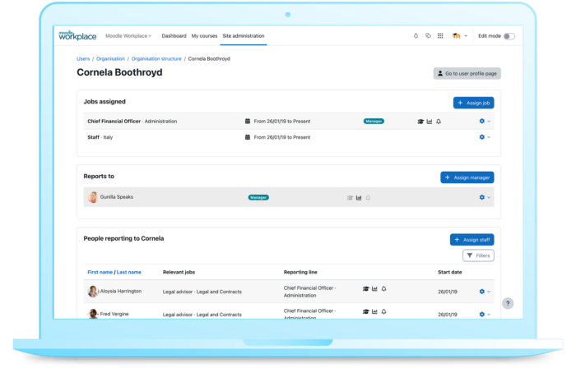576x368 pixels.
Task: Open gear actions menu for Staff Italy job
Action: coord(484,137)
